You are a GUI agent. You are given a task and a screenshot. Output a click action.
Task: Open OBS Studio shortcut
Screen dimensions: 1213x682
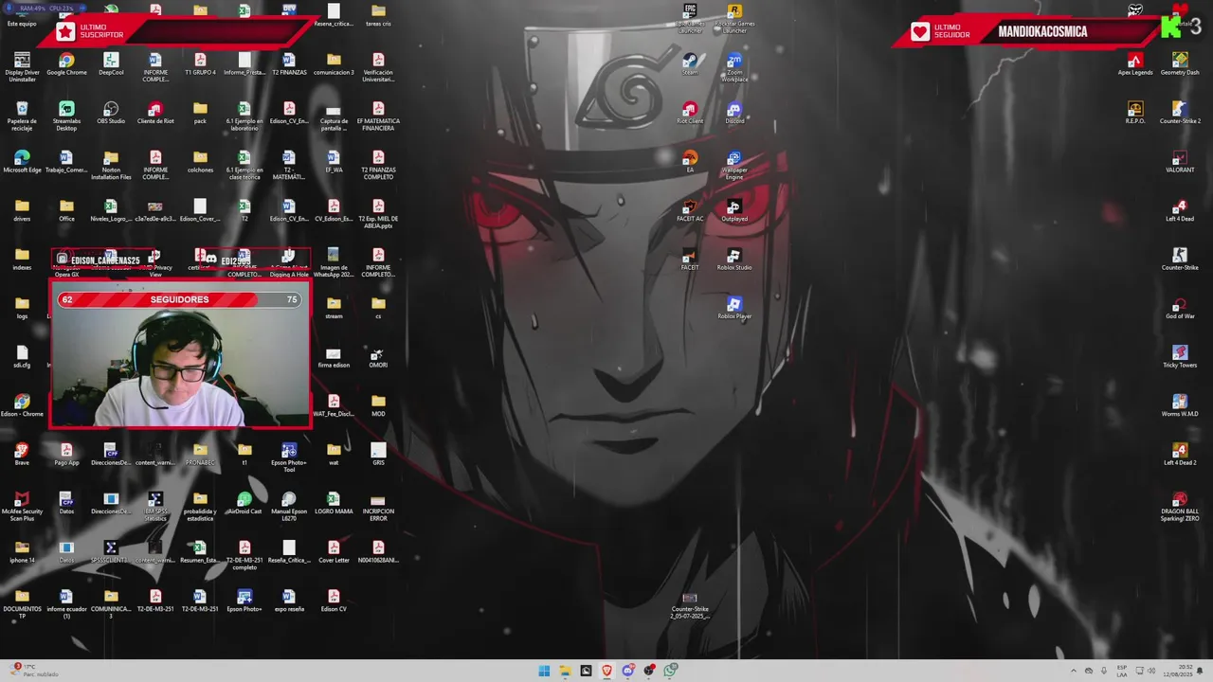[x=111, y=113]
